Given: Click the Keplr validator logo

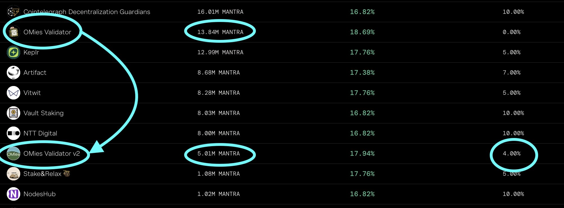Looking at the screenshot, I should [13, 52].
